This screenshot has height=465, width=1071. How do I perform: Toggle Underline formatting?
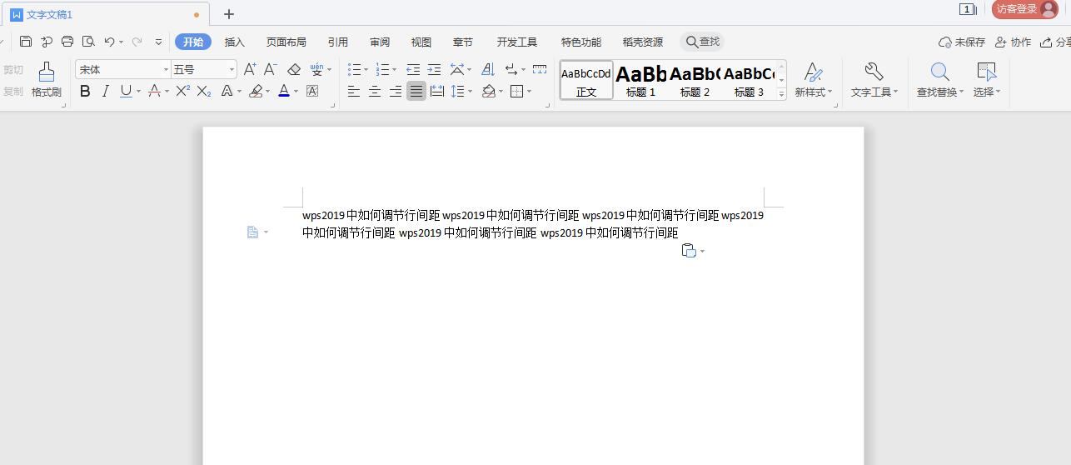(126, 91)
